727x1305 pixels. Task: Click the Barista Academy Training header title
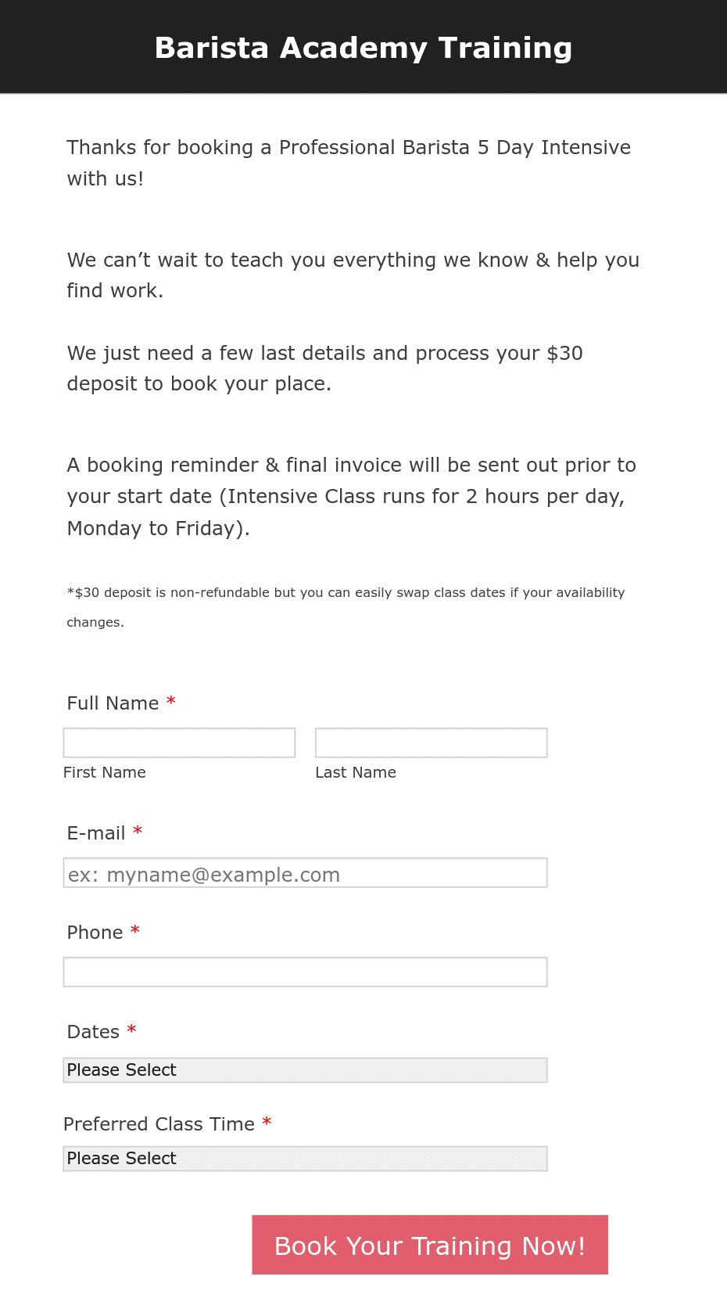(x=363, y=48)
